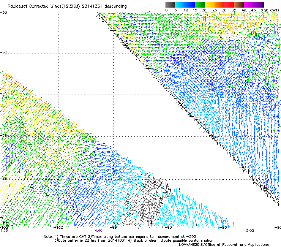The height and width of the screenshot is (247, 281).
Task: Click the '-40' latitude axis label
Action: click(3, 223)
